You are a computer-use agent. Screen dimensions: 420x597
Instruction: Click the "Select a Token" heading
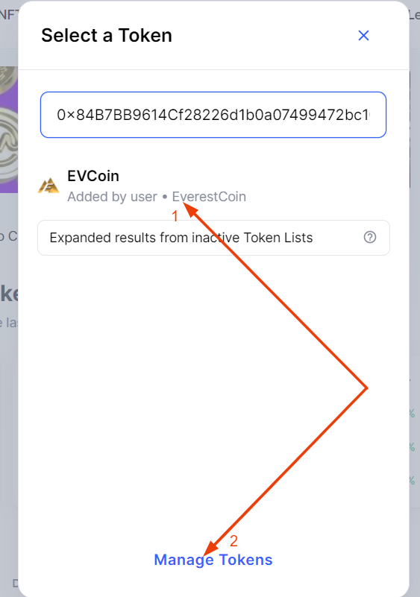click(107, 36)
